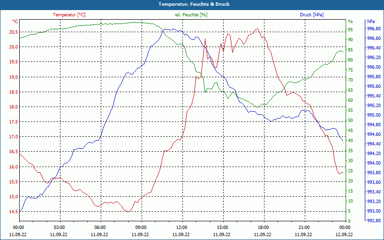Click the '993,00' pressure axis value
This screenshot has width=384, height=240.
click(x=374, y=211)
